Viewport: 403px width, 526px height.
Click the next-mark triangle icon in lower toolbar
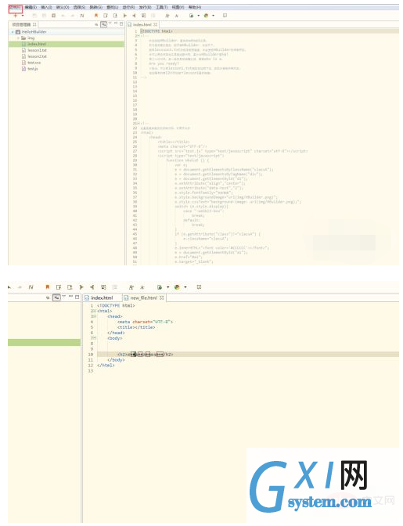tap(81, 287)
